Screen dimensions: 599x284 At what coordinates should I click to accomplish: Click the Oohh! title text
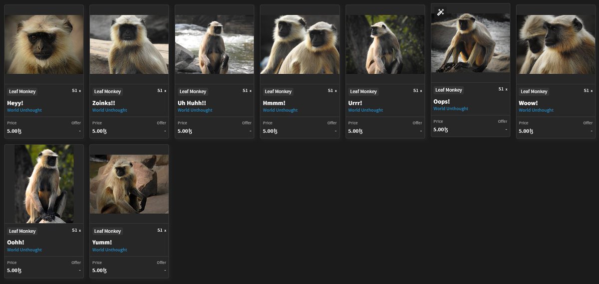point(16,243)
